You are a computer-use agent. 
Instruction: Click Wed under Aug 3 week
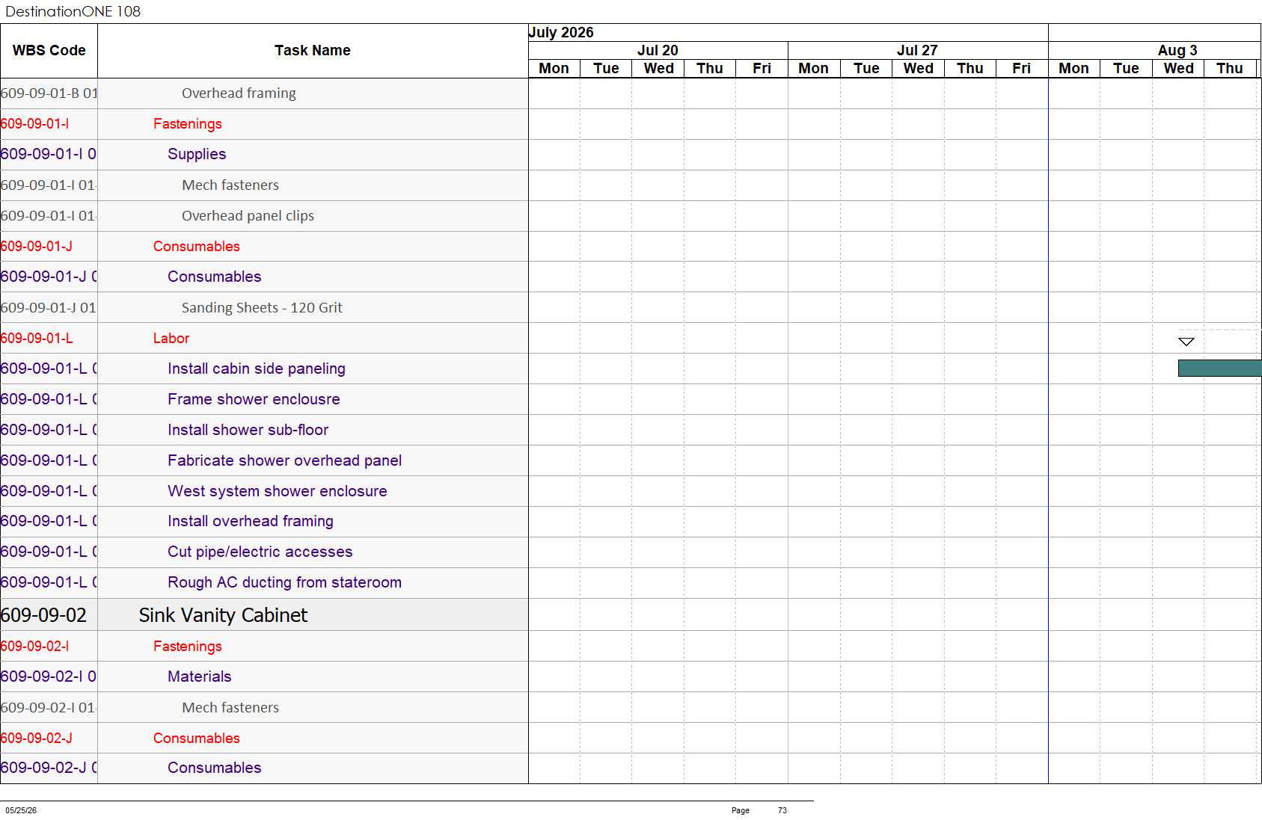pyautogui.click(x=1178, y=69)
